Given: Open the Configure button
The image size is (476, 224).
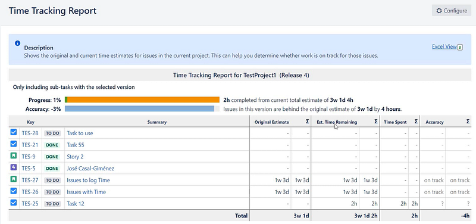Looking at the screenshot, I should coord(452,11).
